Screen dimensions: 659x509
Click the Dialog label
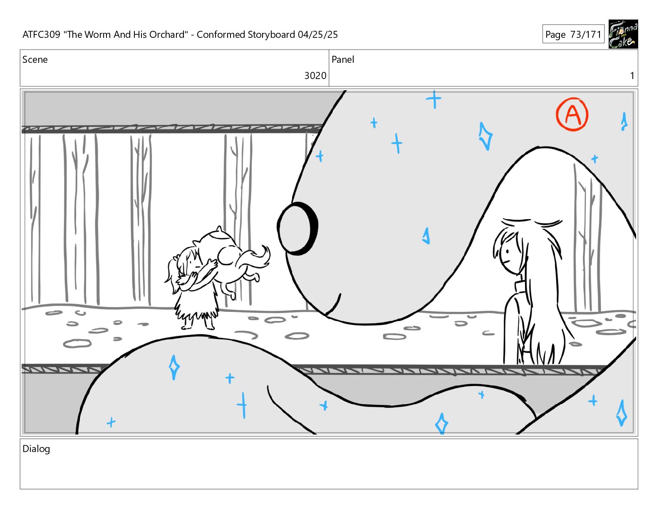click(x=36, y=449)
